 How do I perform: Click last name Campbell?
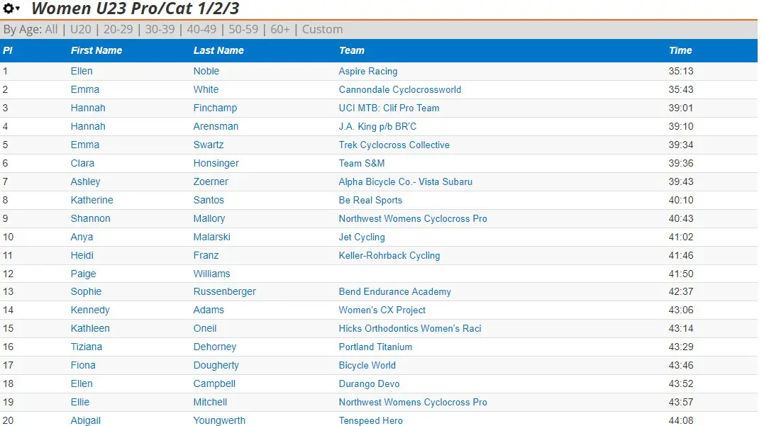pos(214,384)
